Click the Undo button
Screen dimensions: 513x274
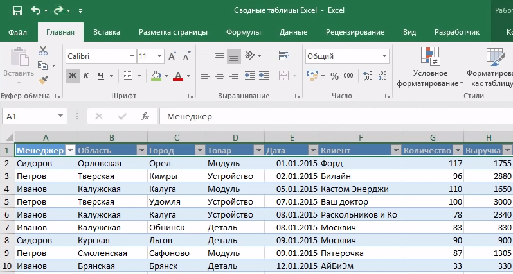[x=35, y=11]
